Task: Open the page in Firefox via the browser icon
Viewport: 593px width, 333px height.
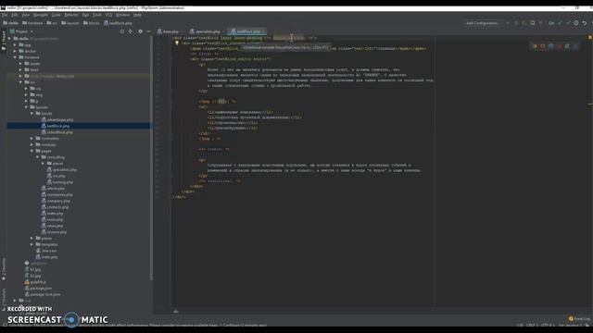Action: pyautogui.click(x=543, y=46)
